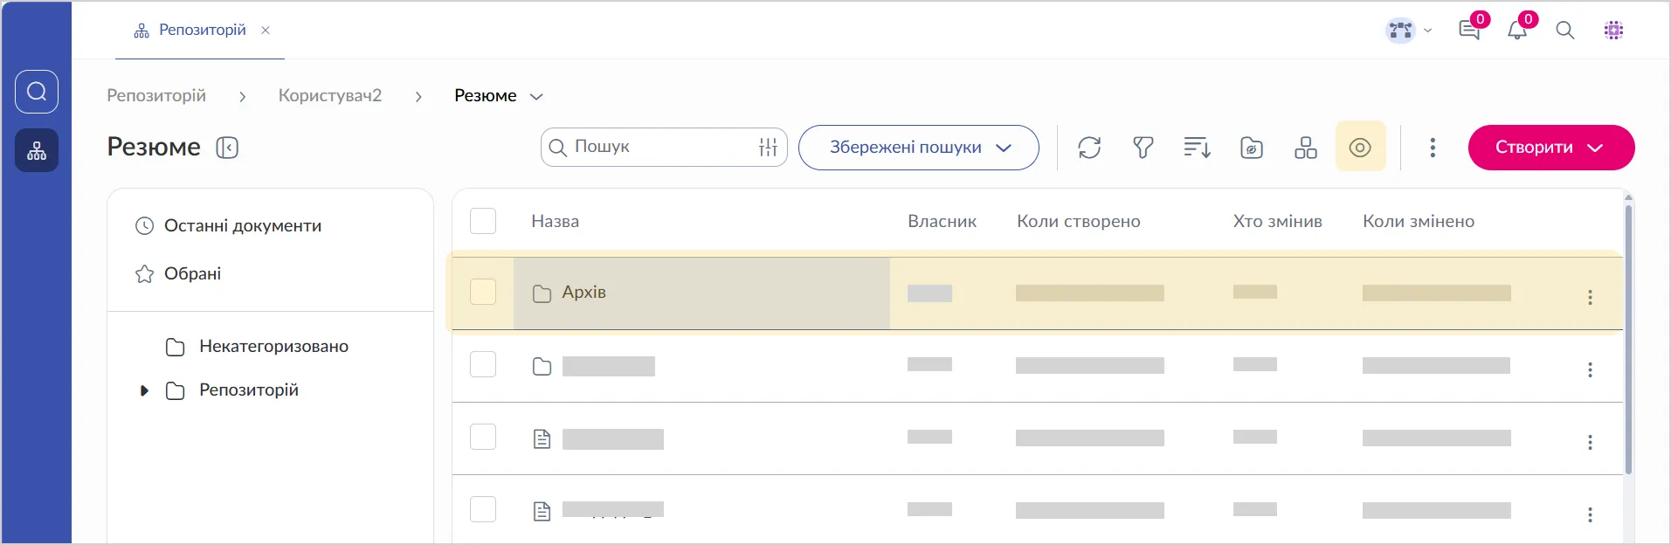Go to Користувач2 in the breadcrumb
The width and height of the screenshot is (1671, 545).
click(x=329, y=95)
